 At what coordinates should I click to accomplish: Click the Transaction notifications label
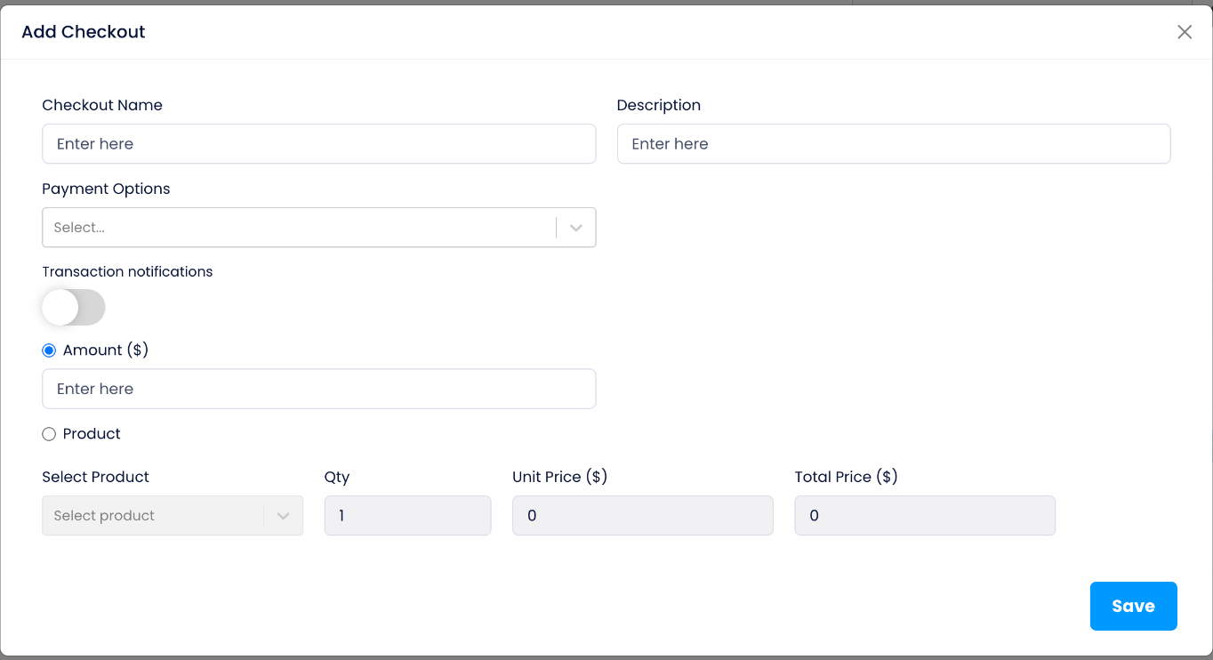pos(127,272)
